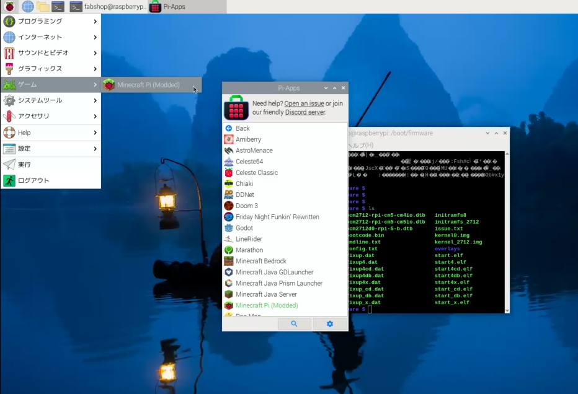Click the terminal title bar text /boot/firmware
578x394 pixels.
[x=412, y=133]
